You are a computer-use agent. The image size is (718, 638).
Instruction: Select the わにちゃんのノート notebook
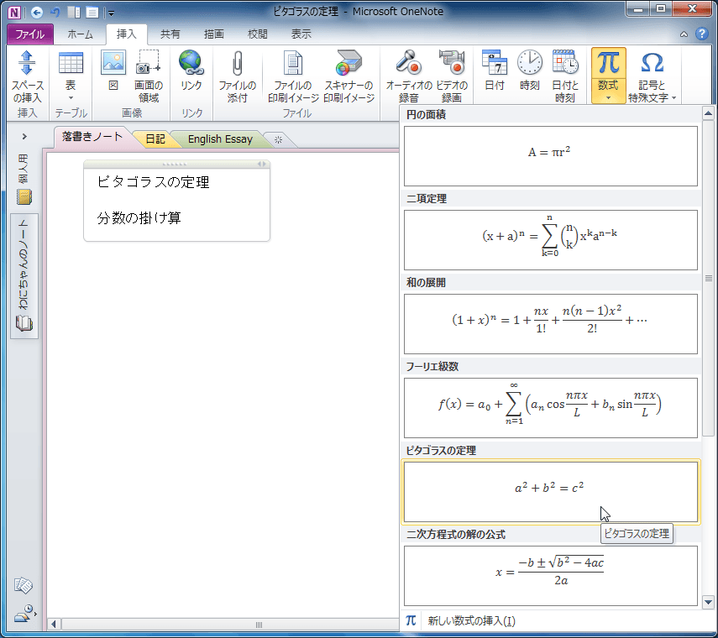[x=24, y=275]
